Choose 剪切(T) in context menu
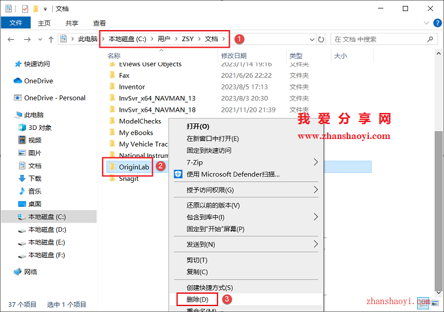This screenshot has width=444, height=312. (197, 260)
